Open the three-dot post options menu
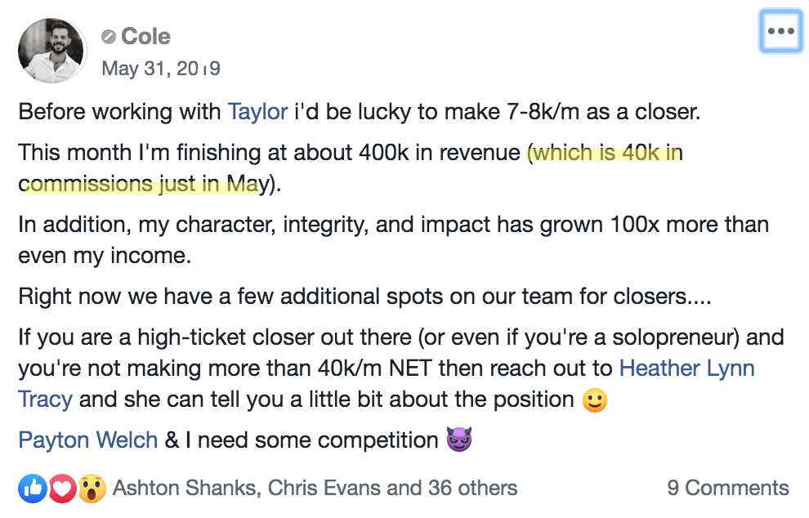This screenshot has height=518, width=809. [x=781, y=32]
